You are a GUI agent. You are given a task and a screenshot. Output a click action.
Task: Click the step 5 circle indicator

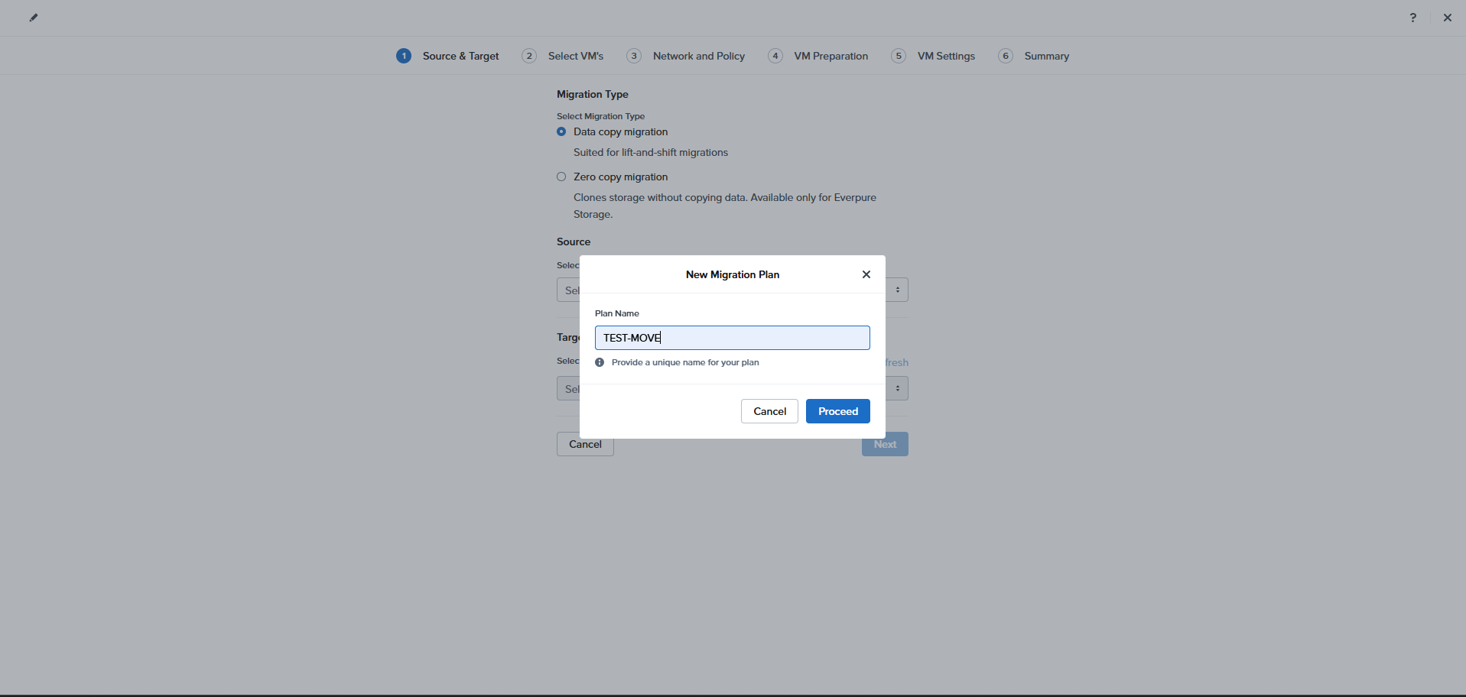[x=899, y=56]
